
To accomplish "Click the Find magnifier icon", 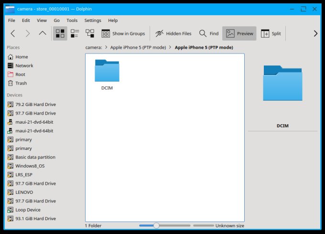I will [x=203, y=33].
